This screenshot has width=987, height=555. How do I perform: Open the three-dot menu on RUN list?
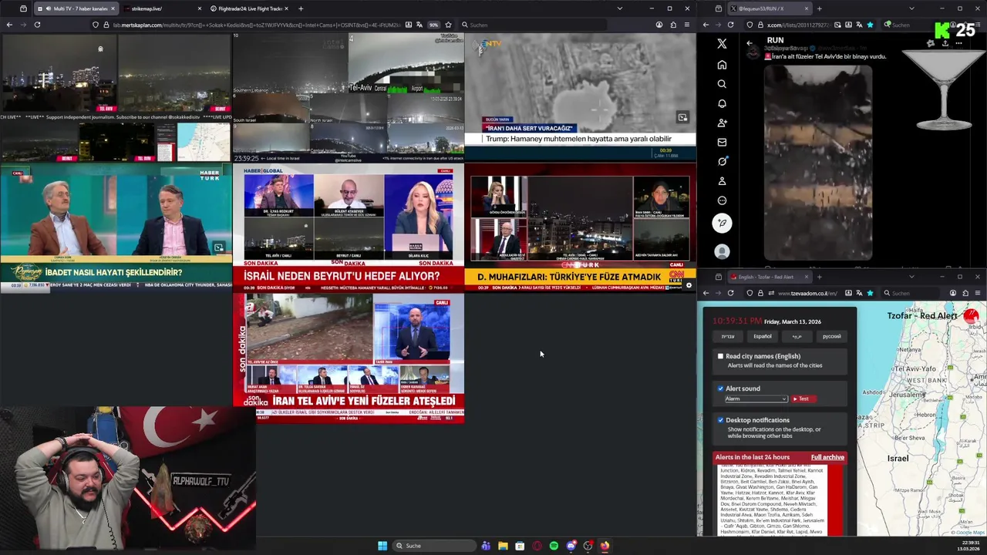tap(959, 44)
